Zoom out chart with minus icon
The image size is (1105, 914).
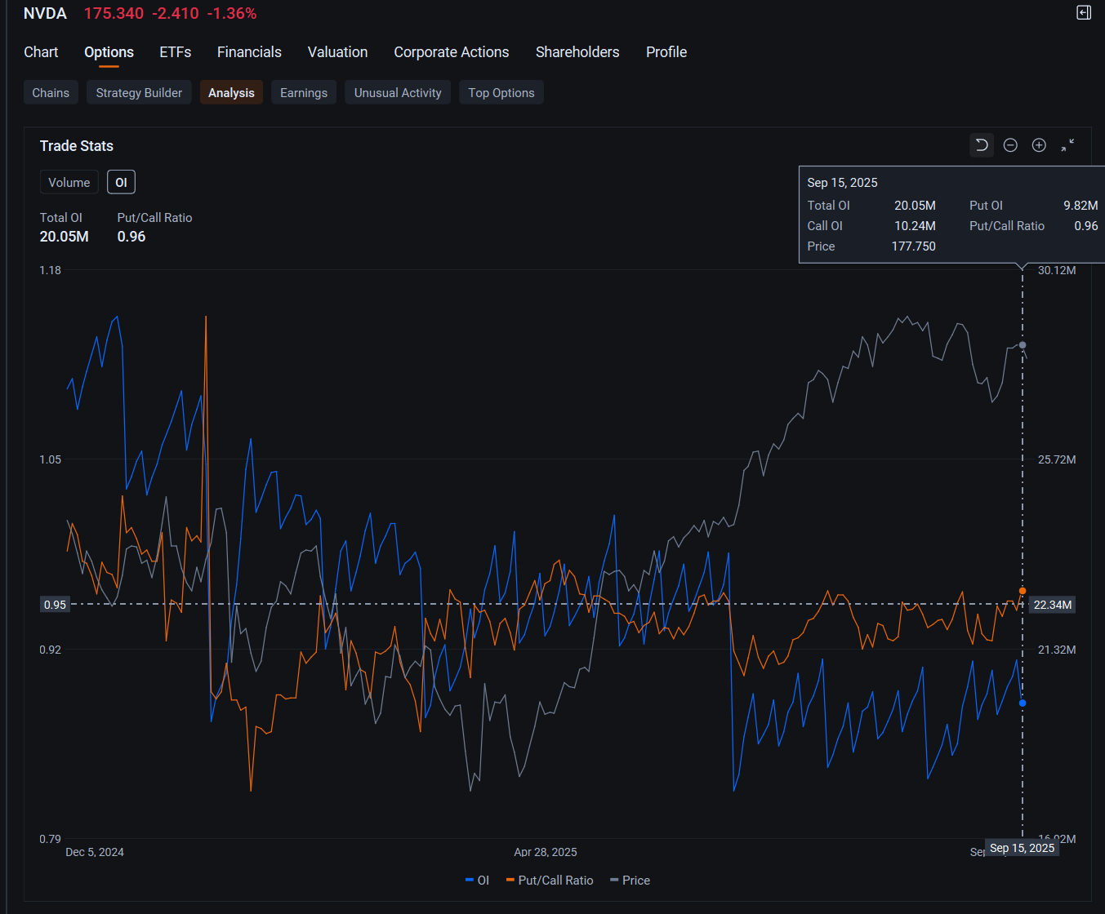pyautogui.click(x=1010, y=145)
